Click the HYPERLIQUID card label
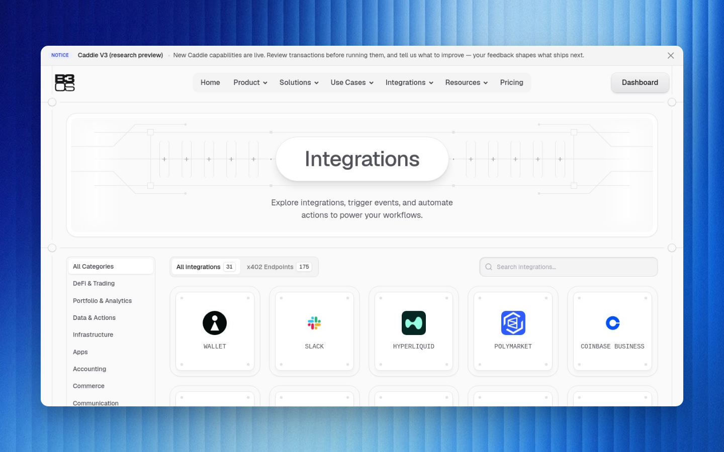 414,347
